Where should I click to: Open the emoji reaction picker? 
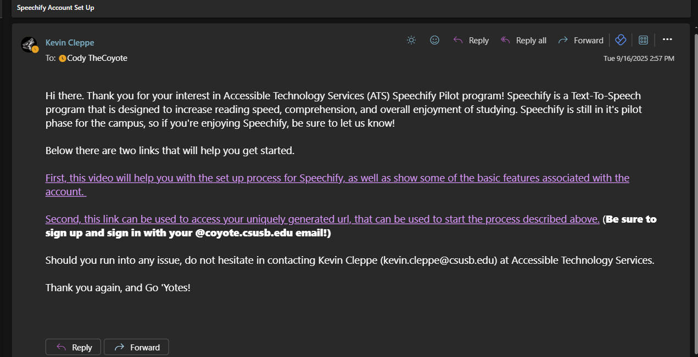[434, 40]
